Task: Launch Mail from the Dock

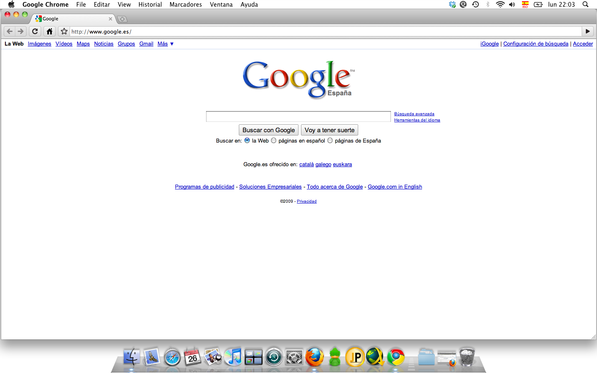Action: [152, 356]
